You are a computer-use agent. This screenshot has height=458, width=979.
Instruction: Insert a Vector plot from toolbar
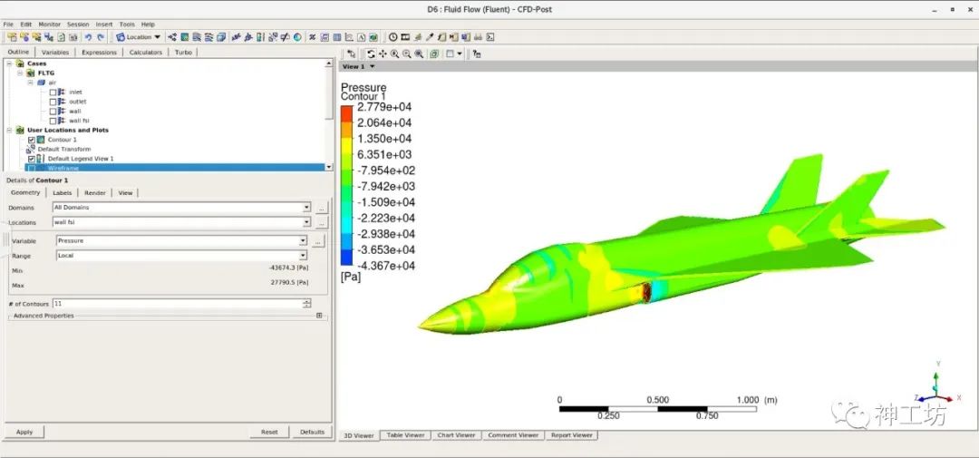click(x=173, y=37)
